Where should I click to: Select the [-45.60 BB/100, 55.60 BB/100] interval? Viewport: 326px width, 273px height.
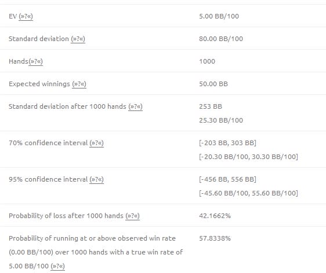tap(248, 193)
